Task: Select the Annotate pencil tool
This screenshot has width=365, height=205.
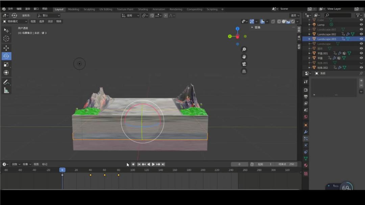Action: point(6,82)
